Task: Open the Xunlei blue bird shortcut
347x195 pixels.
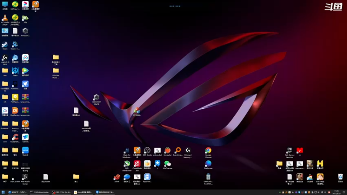Action: [x=25, y=84]
